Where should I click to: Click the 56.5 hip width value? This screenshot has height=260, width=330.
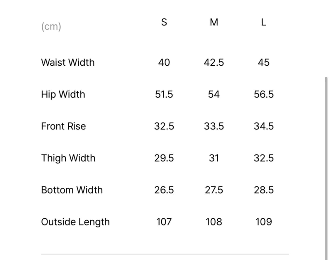pos(264,94)
